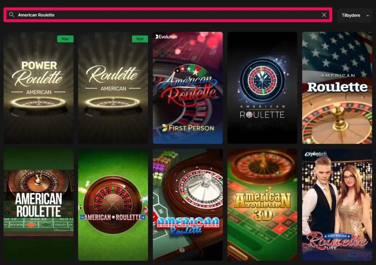Open the gold Roulette American game tile

tap(113, 88)
